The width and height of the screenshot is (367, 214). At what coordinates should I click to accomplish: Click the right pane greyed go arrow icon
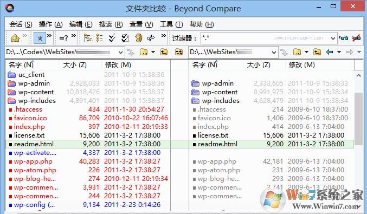284,53
